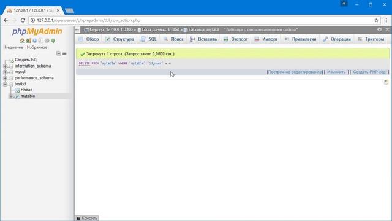Screen dimensions: 392x221
Task: Click the small collapse icon below query box
Action: (x=386, y=82)
